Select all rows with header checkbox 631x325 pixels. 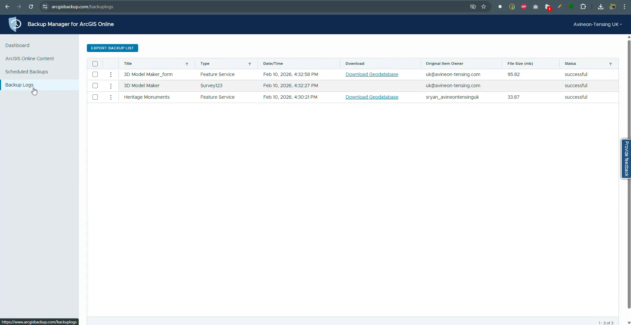coord(95,64)
